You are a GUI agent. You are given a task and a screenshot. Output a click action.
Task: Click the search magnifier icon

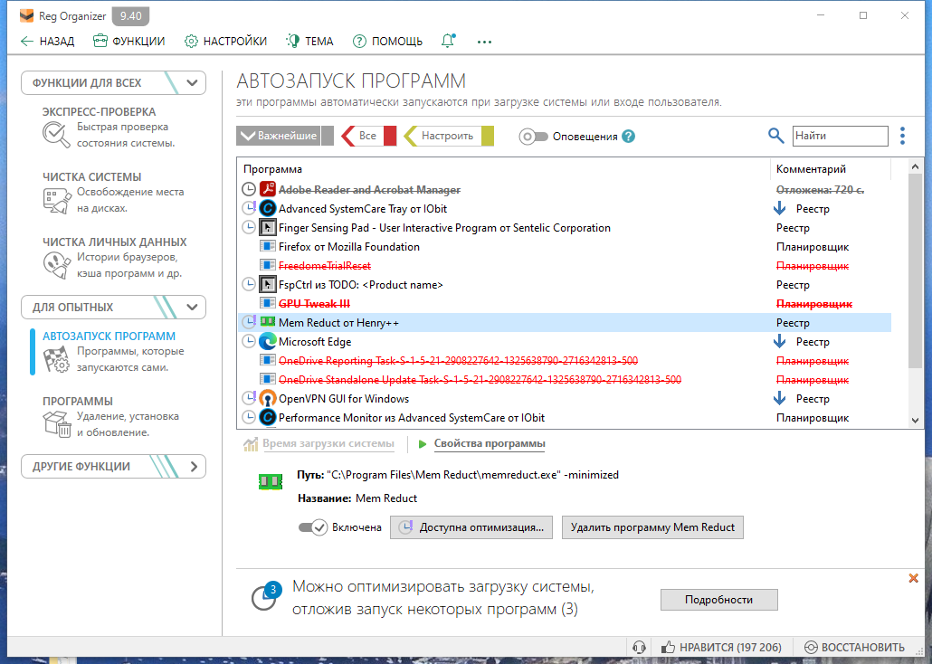pos(775,136)
